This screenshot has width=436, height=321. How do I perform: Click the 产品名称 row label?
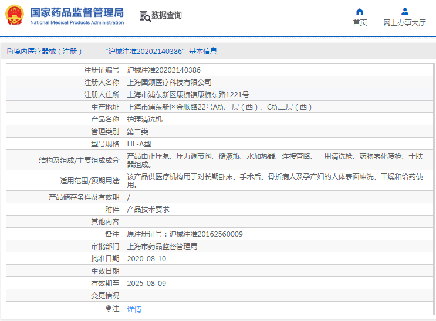[105, 119]
